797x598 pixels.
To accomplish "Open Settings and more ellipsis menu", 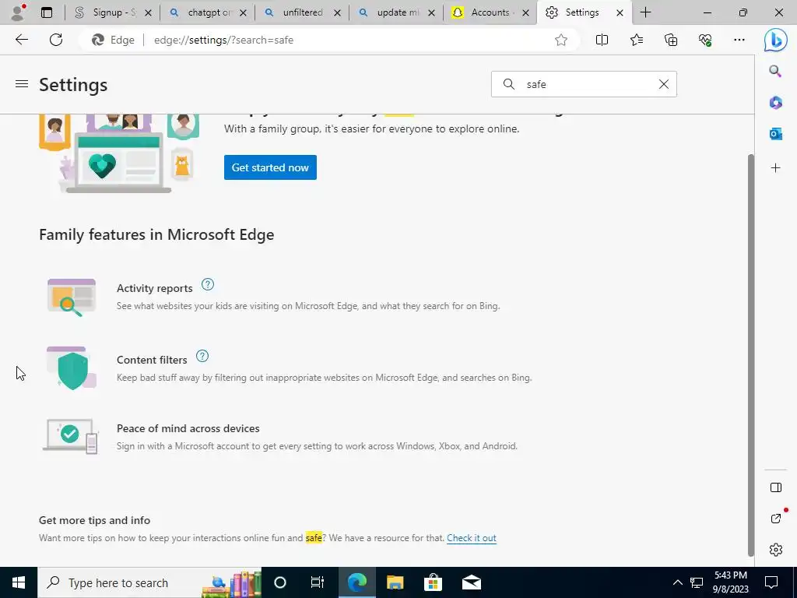I will 739,40.
